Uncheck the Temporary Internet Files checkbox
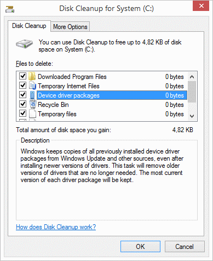This screenshot has height=261, width=213. coord(22,85)
